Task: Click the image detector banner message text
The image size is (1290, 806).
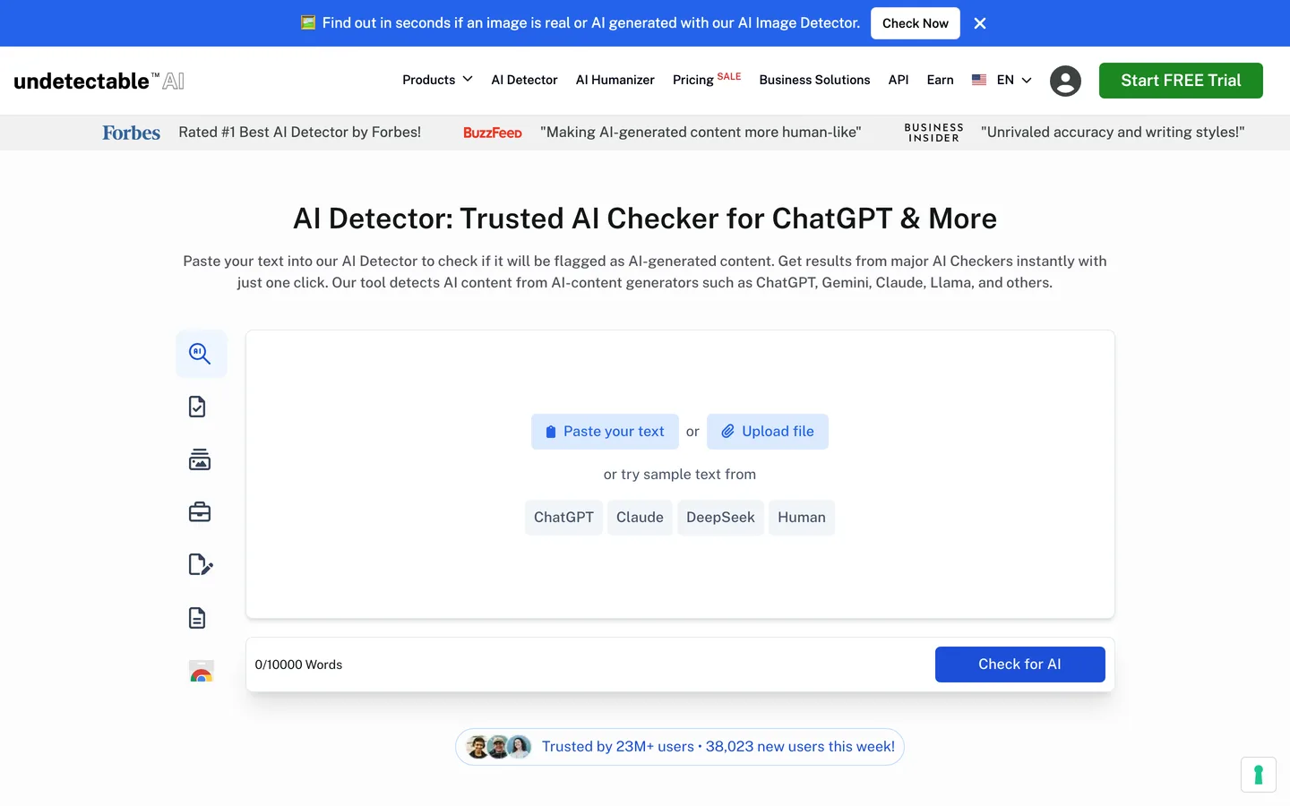Action: pyautogui.click(x=591, y=23)
